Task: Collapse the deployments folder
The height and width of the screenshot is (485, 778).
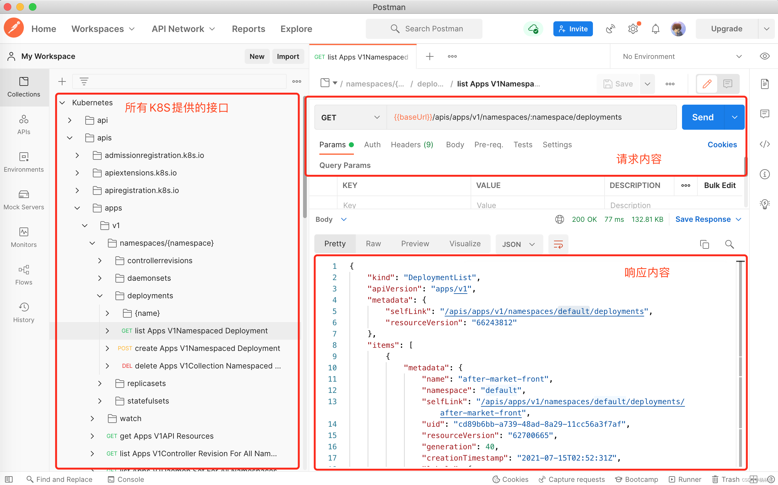Action: tap(99, 296)
